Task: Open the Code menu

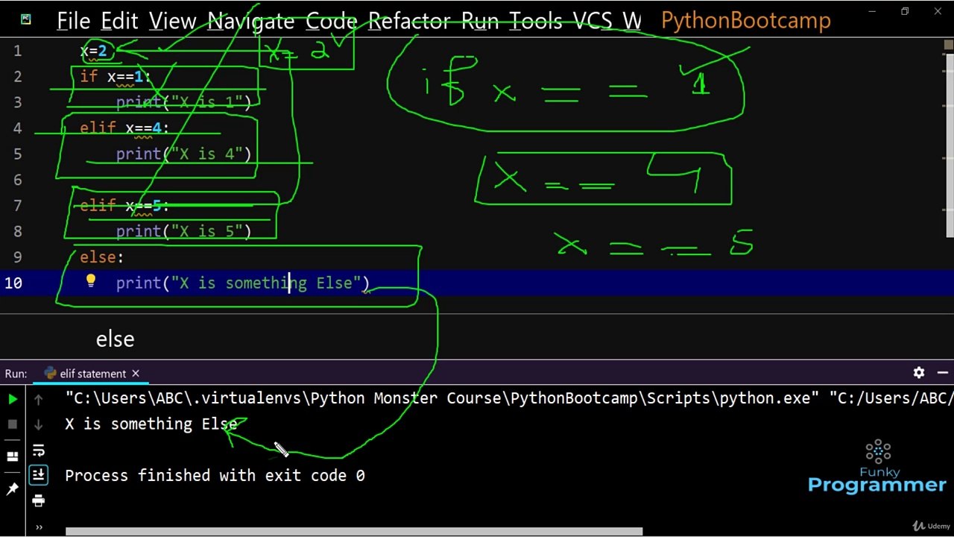Action: (332, 20)
